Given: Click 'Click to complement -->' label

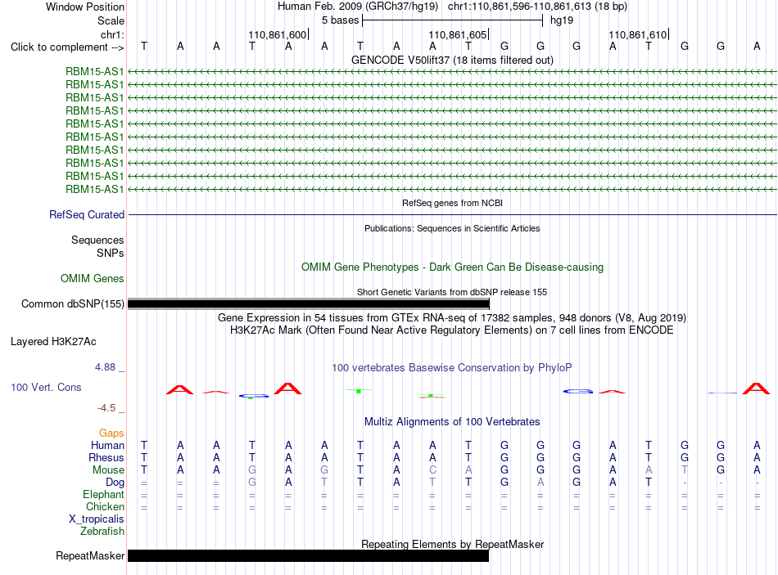Looking at the screenshot, I should [67, 47].
